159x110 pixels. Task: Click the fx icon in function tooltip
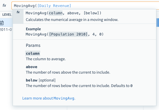[18, 12]
